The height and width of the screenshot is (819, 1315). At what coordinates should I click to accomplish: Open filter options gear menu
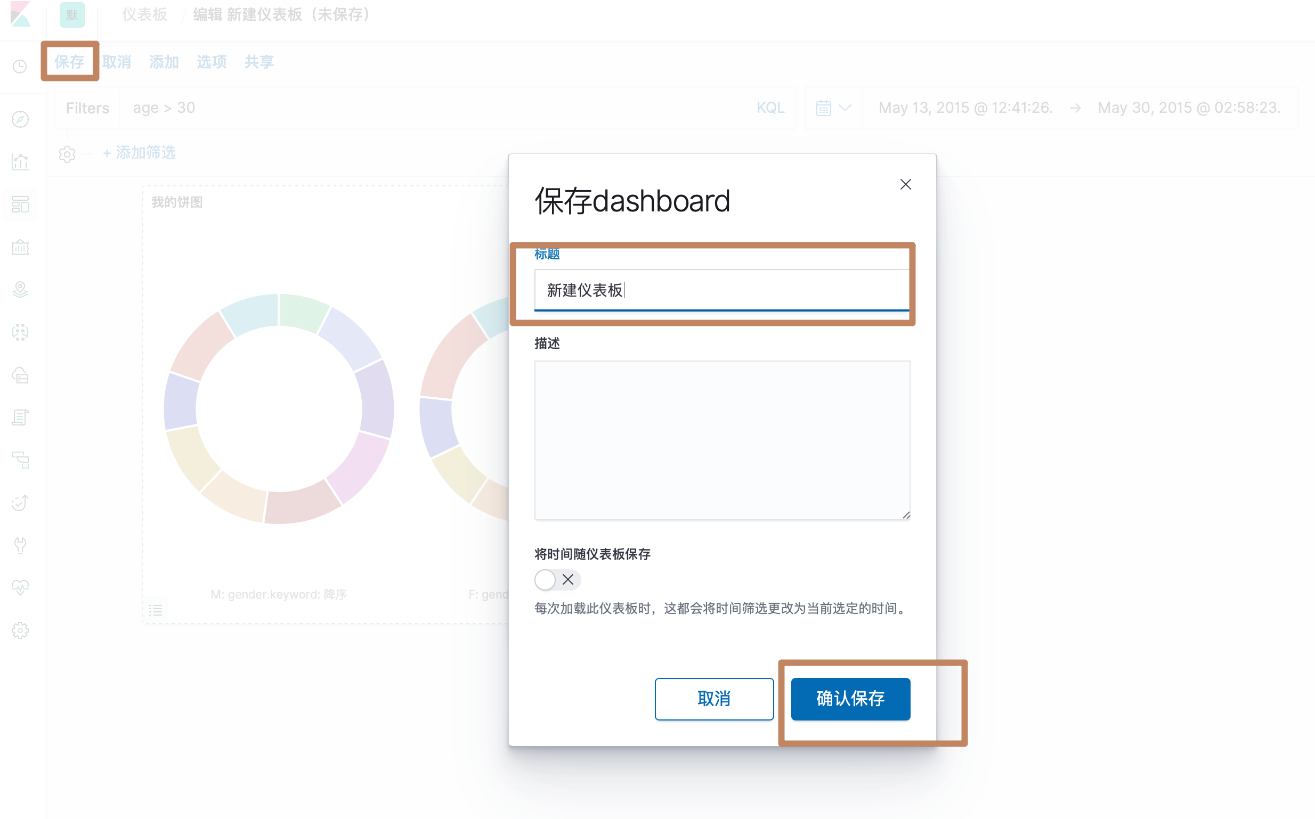tap(67, 154)
